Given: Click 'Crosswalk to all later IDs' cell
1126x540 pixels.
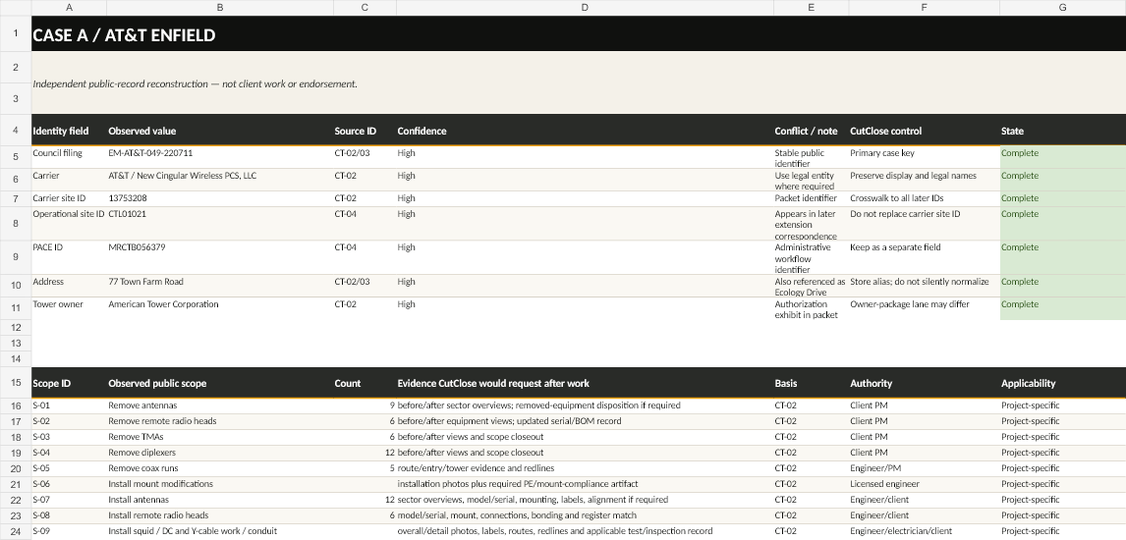Looking at the screenshot, I should (x=924, y=198).
